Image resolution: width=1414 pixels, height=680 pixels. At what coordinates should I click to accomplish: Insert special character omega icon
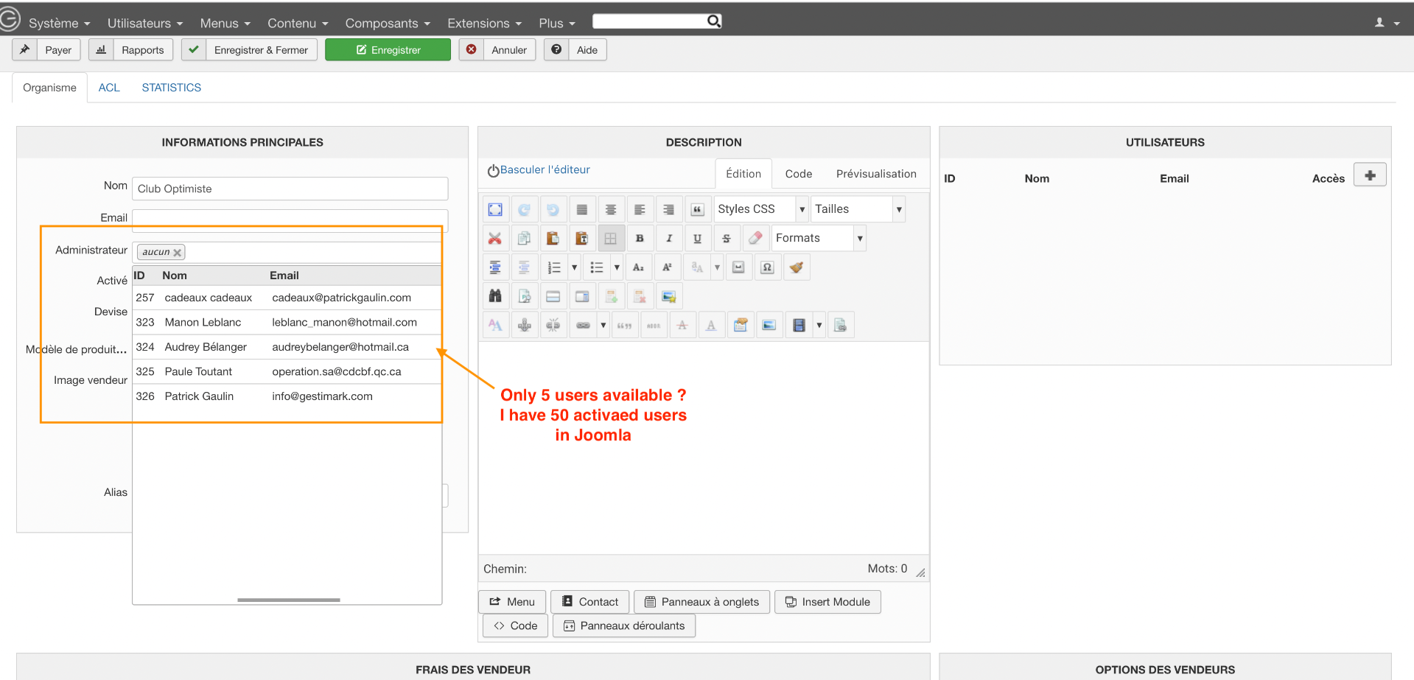[x=767, y=267]
